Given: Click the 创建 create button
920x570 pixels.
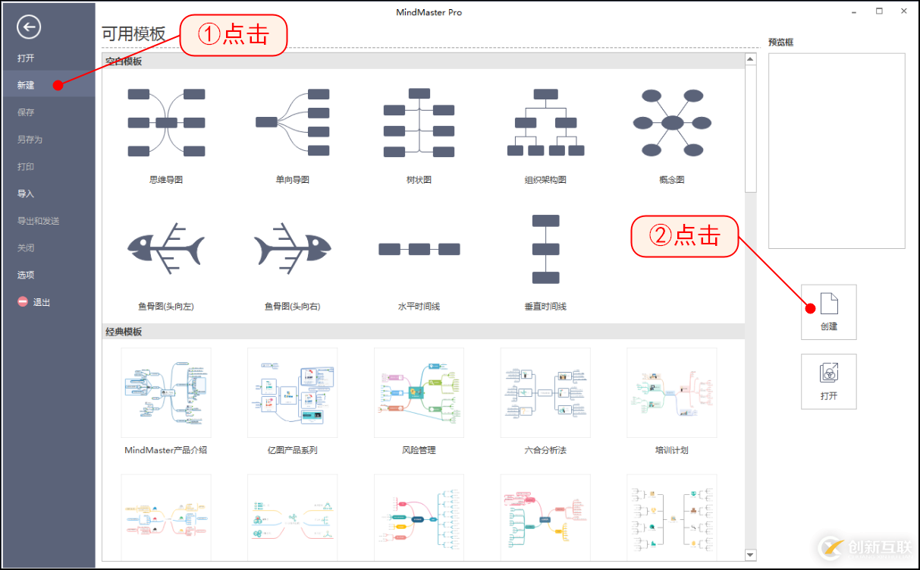Looking at the screenshot, I should click(829, 312).
